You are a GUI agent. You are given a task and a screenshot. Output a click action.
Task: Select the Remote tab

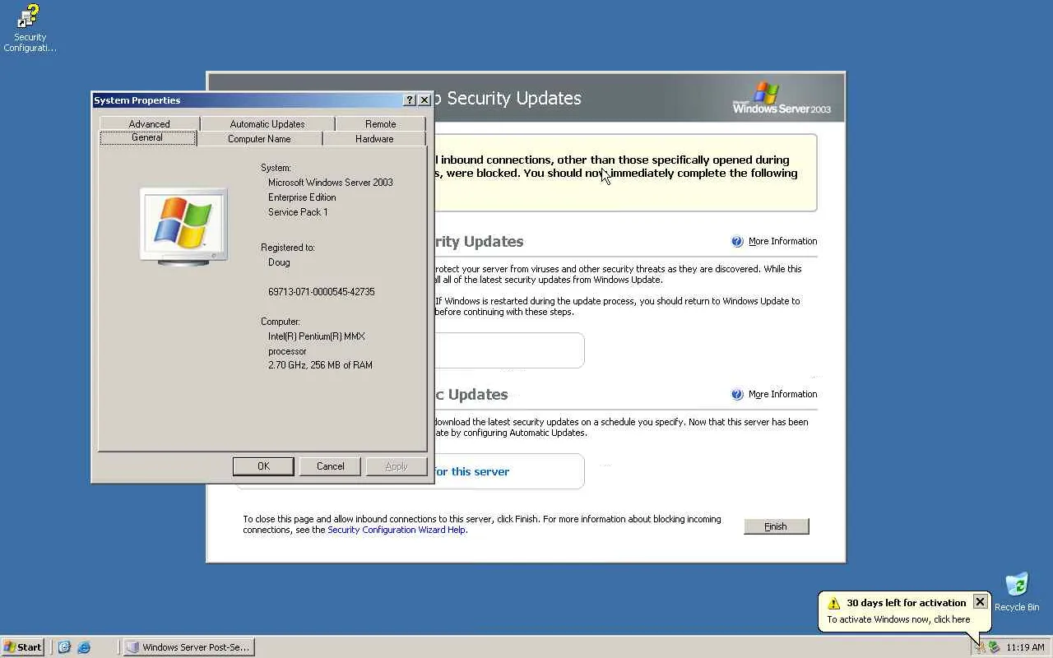[380, 124]
